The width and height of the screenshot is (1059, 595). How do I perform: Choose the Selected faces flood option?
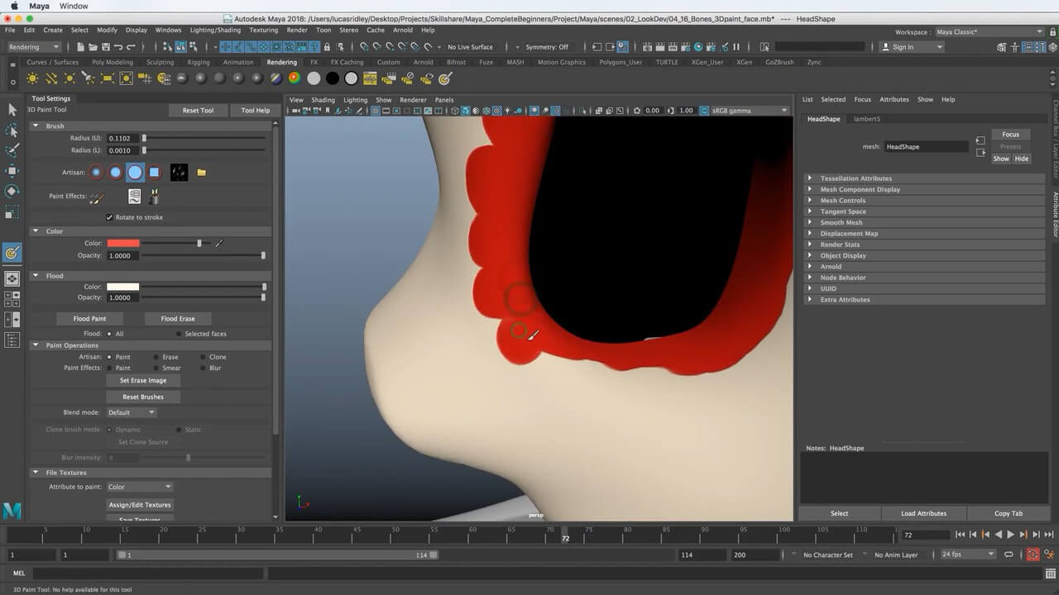pos(179,334)
